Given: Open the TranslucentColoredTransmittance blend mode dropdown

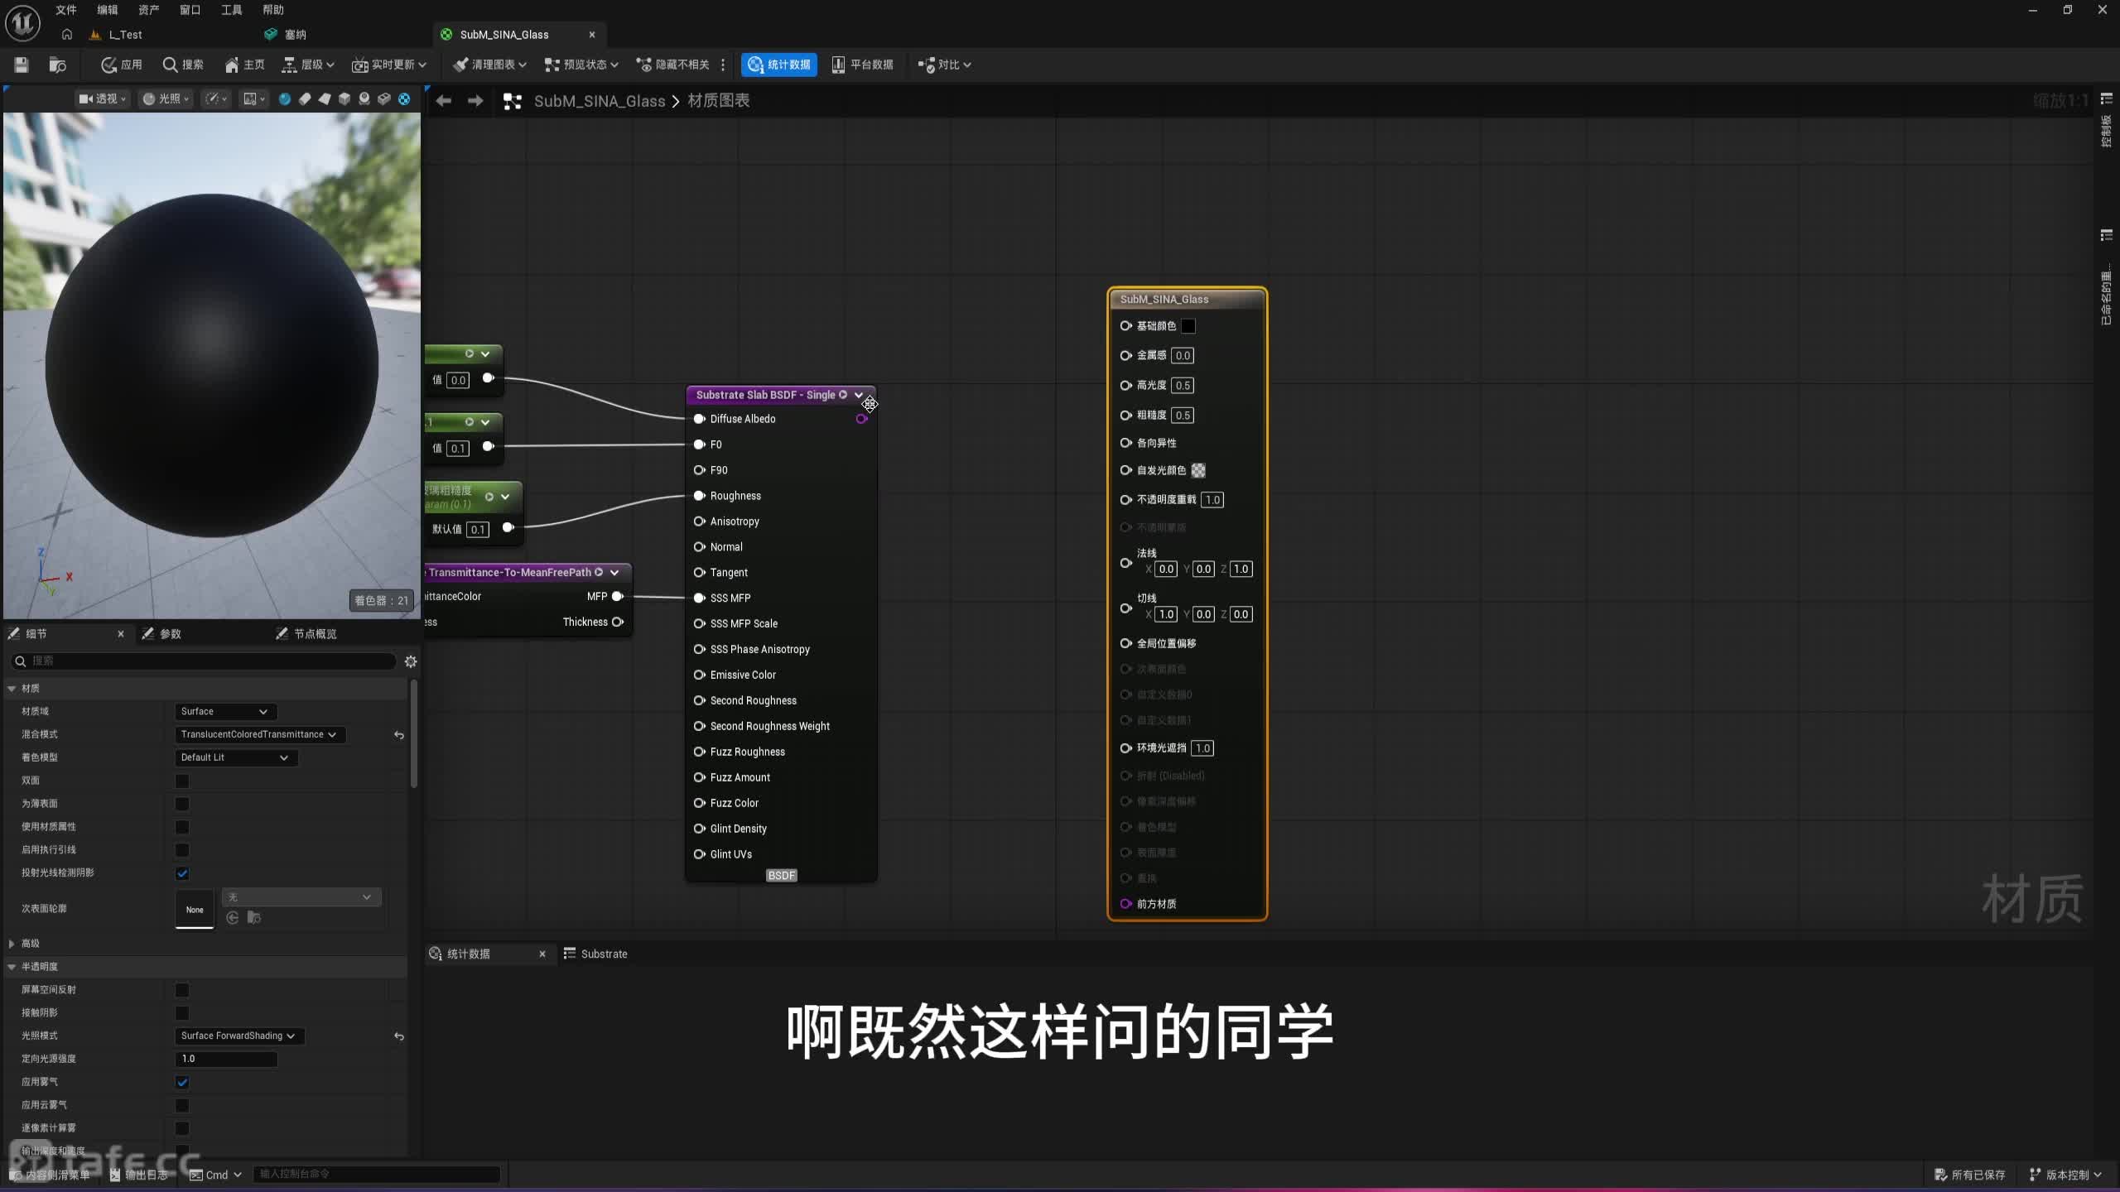Looking at the screenshot, I should pyautogui.click(x=260, y=735).
